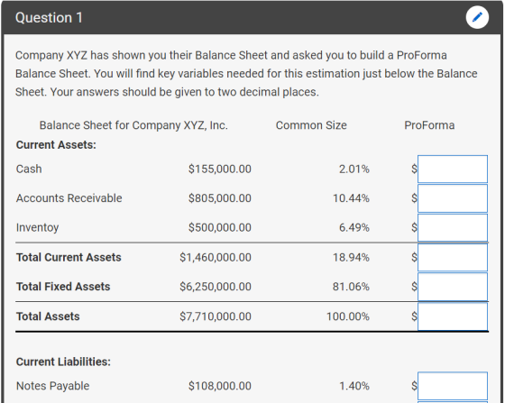The height and width of the screenshot is (403, 505).
Task: Click the Inventoy row label
Action: pyautogui.click(x=37, y=227)
